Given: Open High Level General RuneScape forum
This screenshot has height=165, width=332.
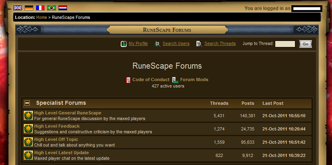Looking at the screenshot, I should click(68, 113).
